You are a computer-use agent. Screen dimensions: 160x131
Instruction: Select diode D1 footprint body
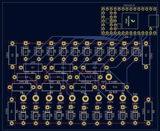(x=26, y=51)
